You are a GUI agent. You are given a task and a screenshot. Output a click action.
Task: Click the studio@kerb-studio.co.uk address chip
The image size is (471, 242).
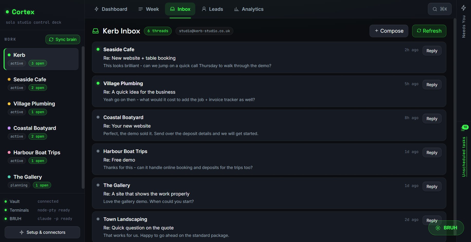[x=205, y=31]
